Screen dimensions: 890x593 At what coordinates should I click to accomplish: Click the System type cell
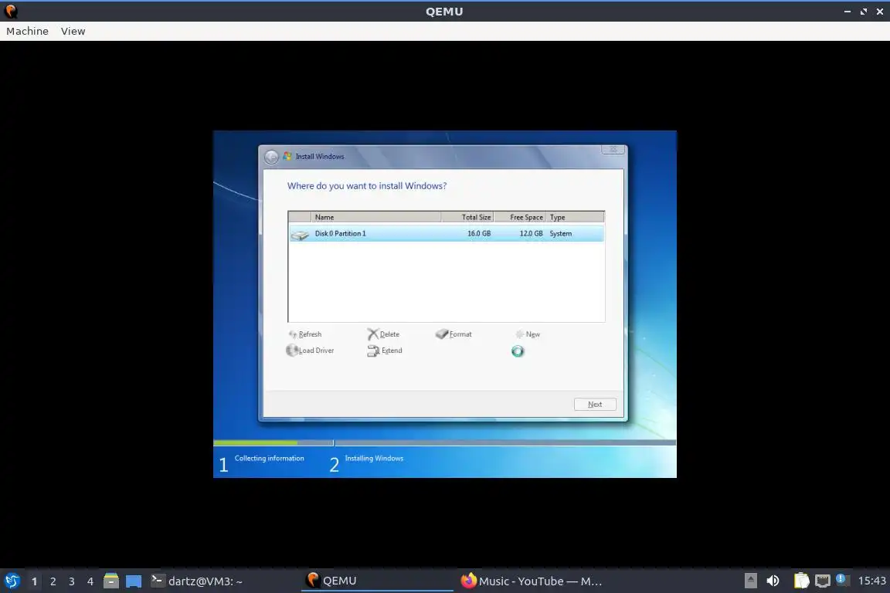[x=561, y=233]
